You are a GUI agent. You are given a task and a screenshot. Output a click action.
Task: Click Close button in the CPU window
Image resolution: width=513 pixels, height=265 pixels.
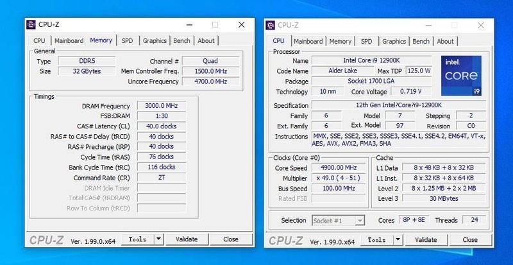470,240
